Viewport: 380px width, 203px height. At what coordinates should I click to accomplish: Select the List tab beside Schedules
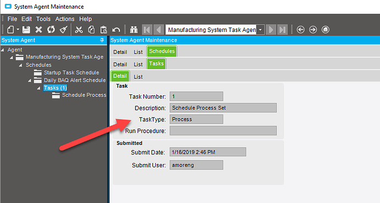pyautogui.click(x=138, y=52)
